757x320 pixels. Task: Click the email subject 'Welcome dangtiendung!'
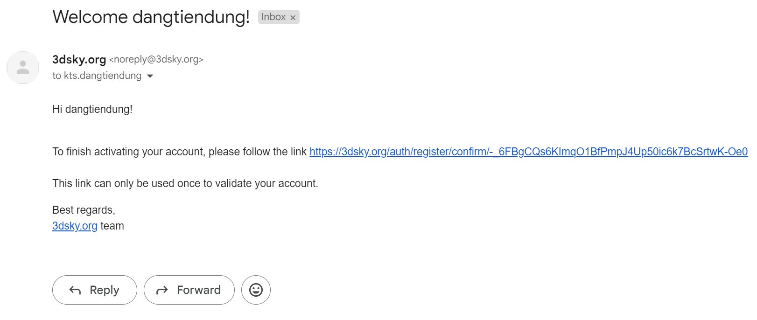click(x=151, y=17)
